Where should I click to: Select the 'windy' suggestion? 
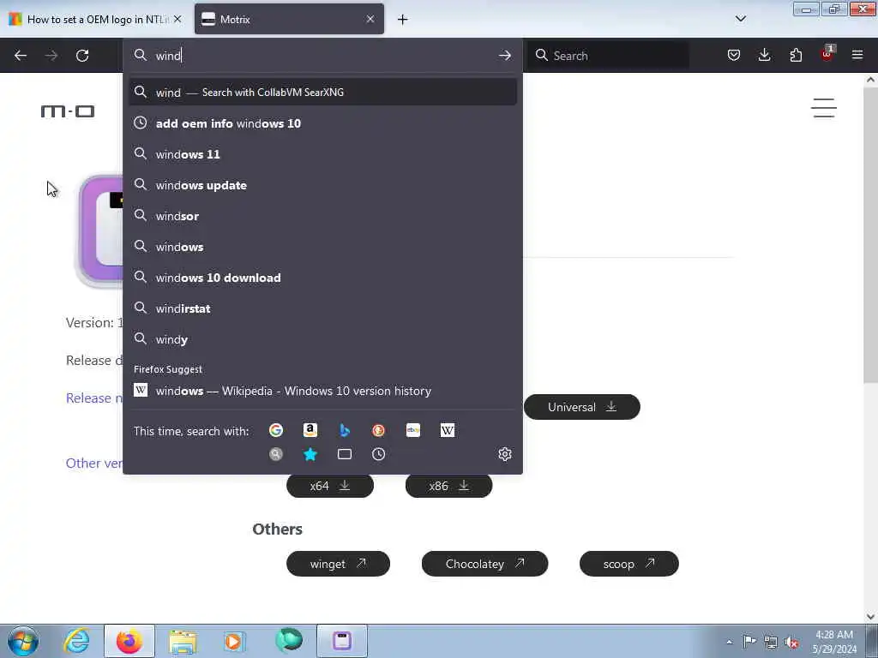[322, 339]
